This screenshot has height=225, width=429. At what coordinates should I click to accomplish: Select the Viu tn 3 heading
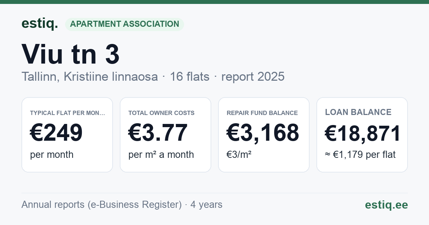click(x=70, y=54)
